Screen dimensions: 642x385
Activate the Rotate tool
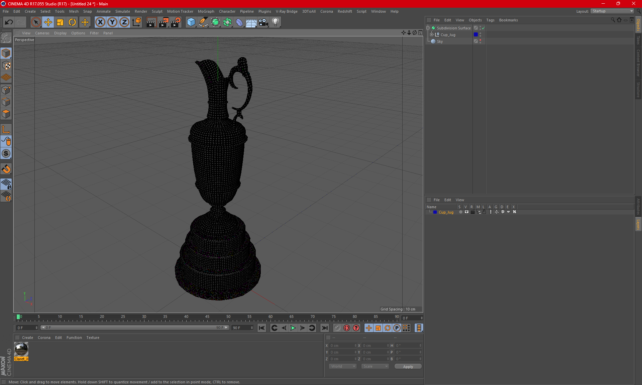[72, 22]
